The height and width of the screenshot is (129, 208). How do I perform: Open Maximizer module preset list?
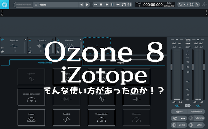click(58, 48)
